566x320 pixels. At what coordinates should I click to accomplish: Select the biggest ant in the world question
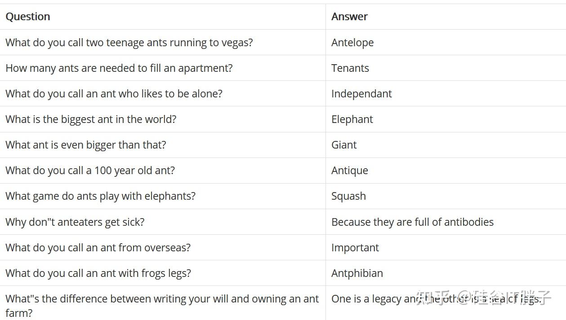coord(91,119)
